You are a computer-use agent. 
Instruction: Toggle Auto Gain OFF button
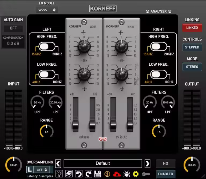point(13,28)
